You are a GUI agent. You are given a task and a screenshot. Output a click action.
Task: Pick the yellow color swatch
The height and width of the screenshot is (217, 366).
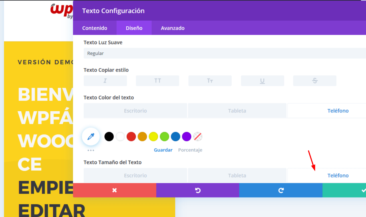click(154, 137)
